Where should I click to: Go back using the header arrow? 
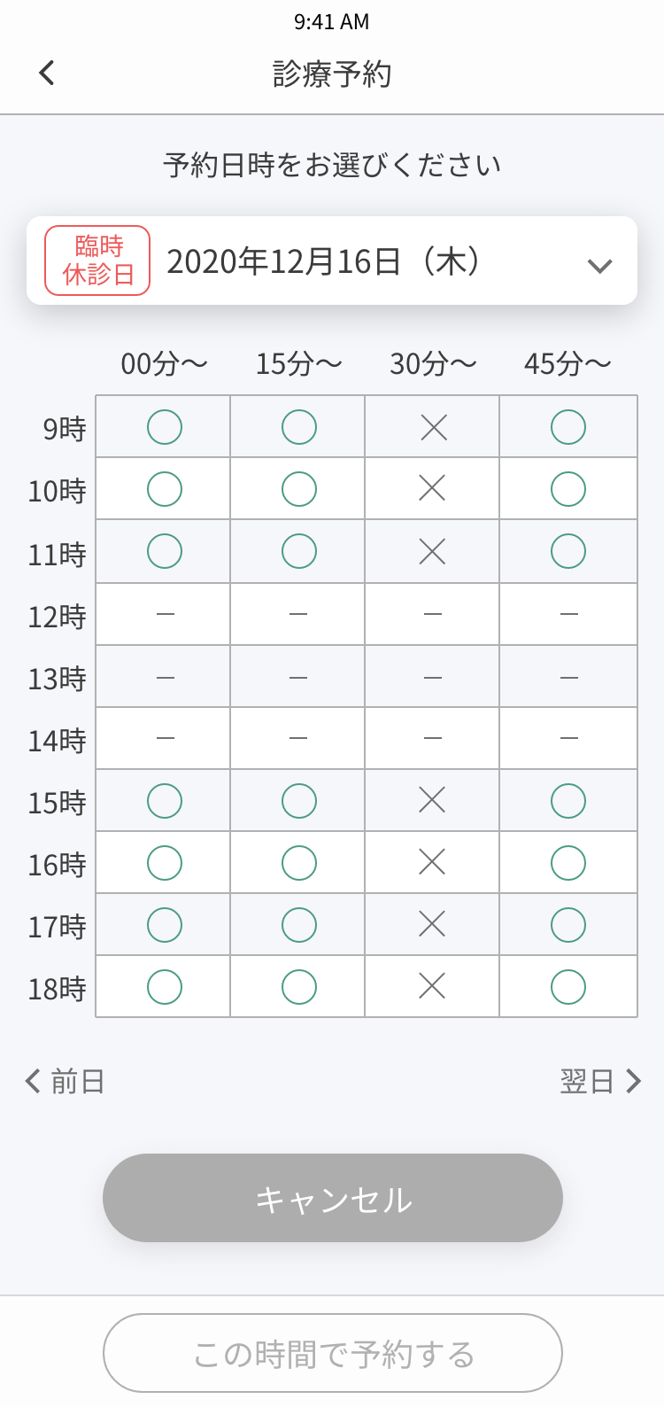[47, 73]
